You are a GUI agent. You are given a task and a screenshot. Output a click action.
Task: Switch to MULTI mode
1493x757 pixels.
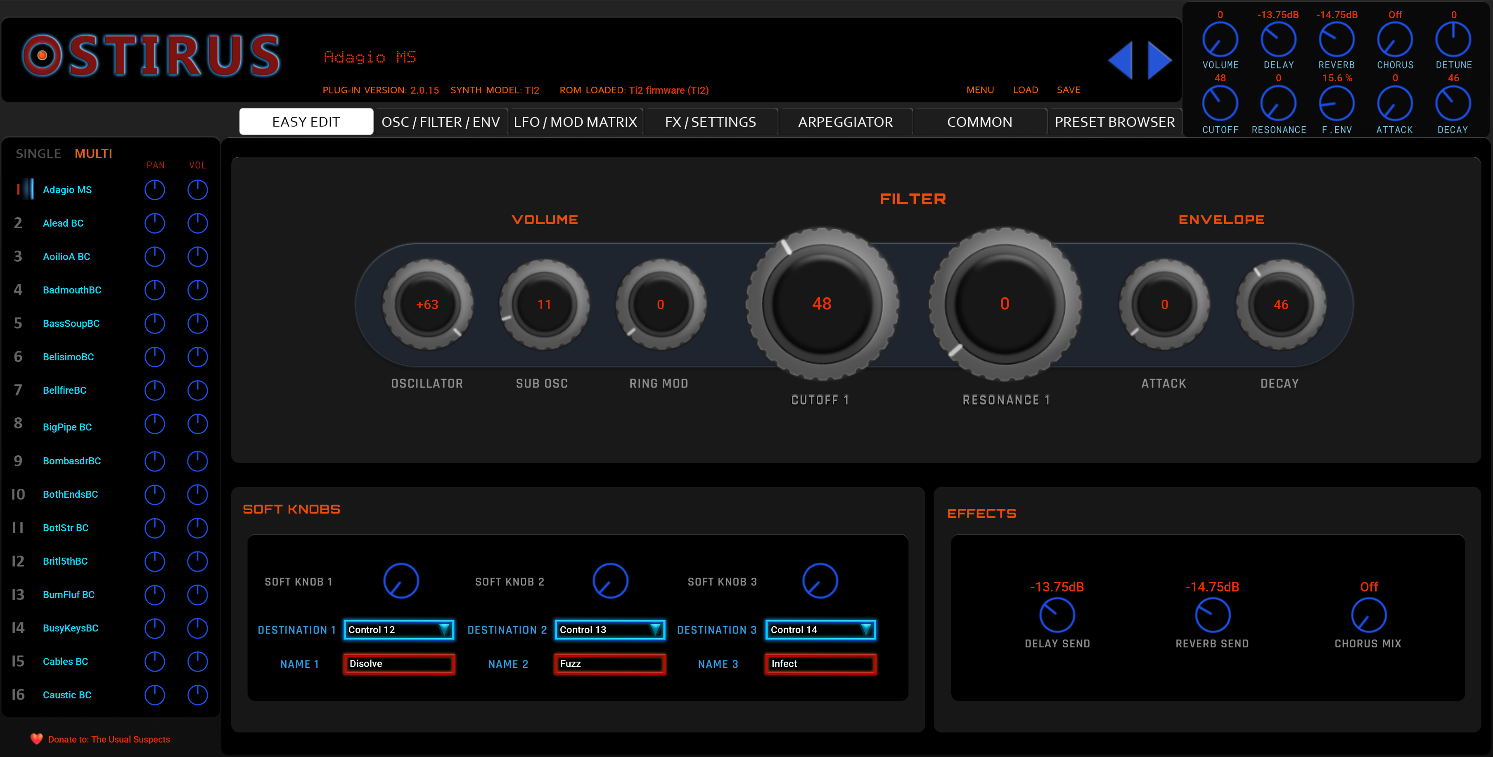click(x=93, y=154)
